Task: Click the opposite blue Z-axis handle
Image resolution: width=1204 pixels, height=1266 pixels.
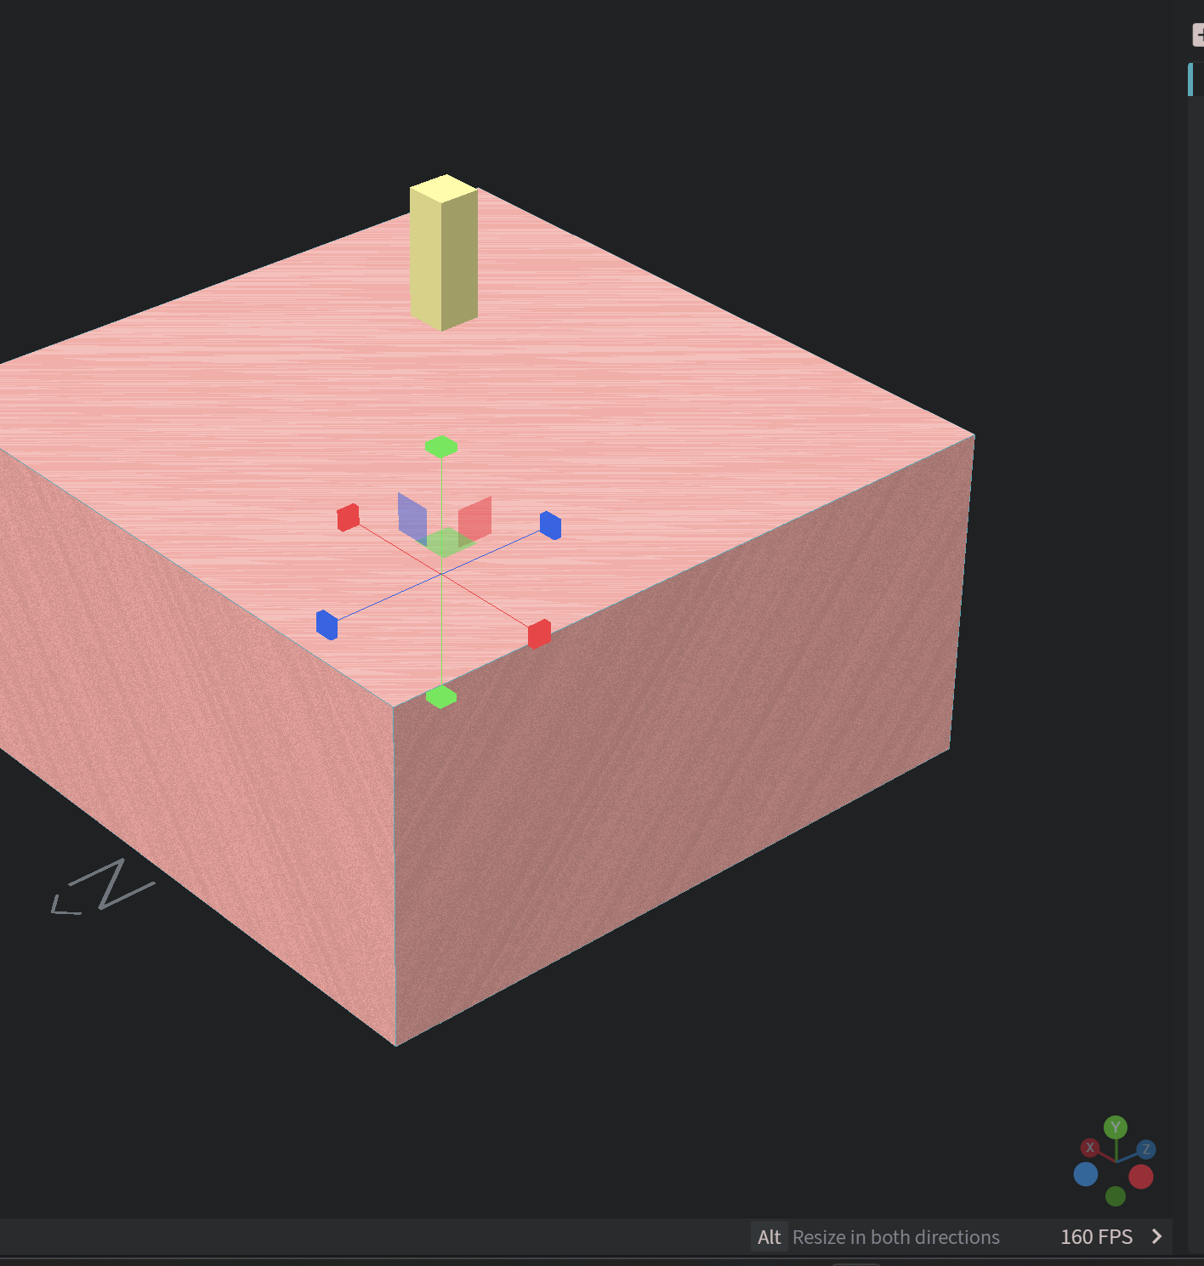Action: tap(326, 623)
